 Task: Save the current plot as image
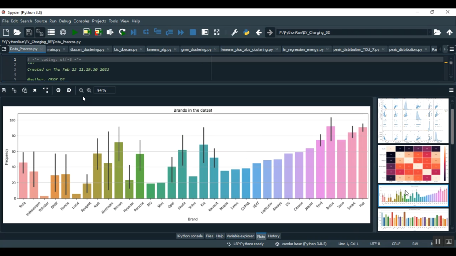pos(4,90)
